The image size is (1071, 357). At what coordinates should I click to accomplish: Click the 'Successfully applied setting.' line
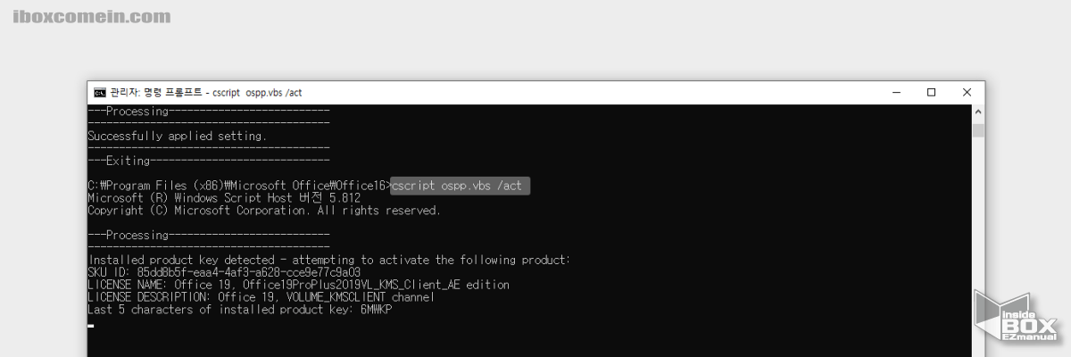point(177,136)
